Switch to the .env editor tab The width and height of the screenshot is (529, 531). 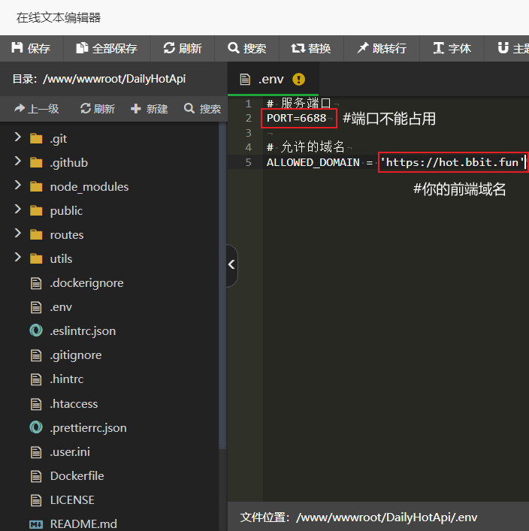coord(274,80)
